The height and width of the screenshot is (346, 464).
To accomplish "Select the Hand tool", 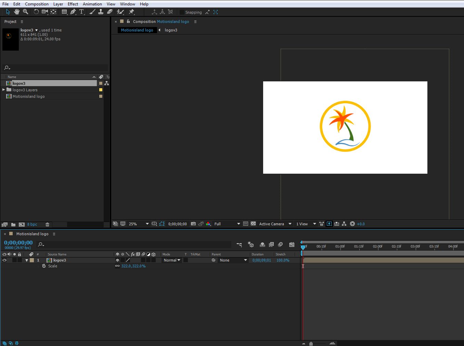I will (17, 12).
